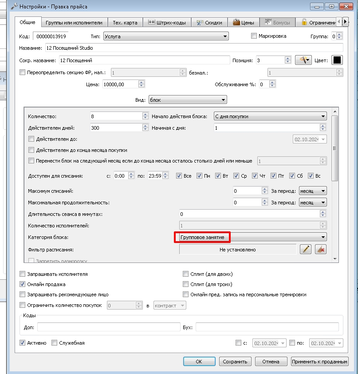Switch to the Группы или исполнители tab
The image size is (358, 374).
pos(74,22)
